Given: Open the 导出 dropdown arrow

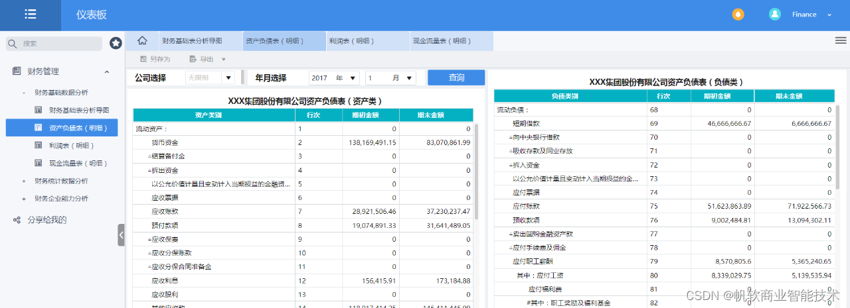Looking at the screenshot, I should point(224,60).
